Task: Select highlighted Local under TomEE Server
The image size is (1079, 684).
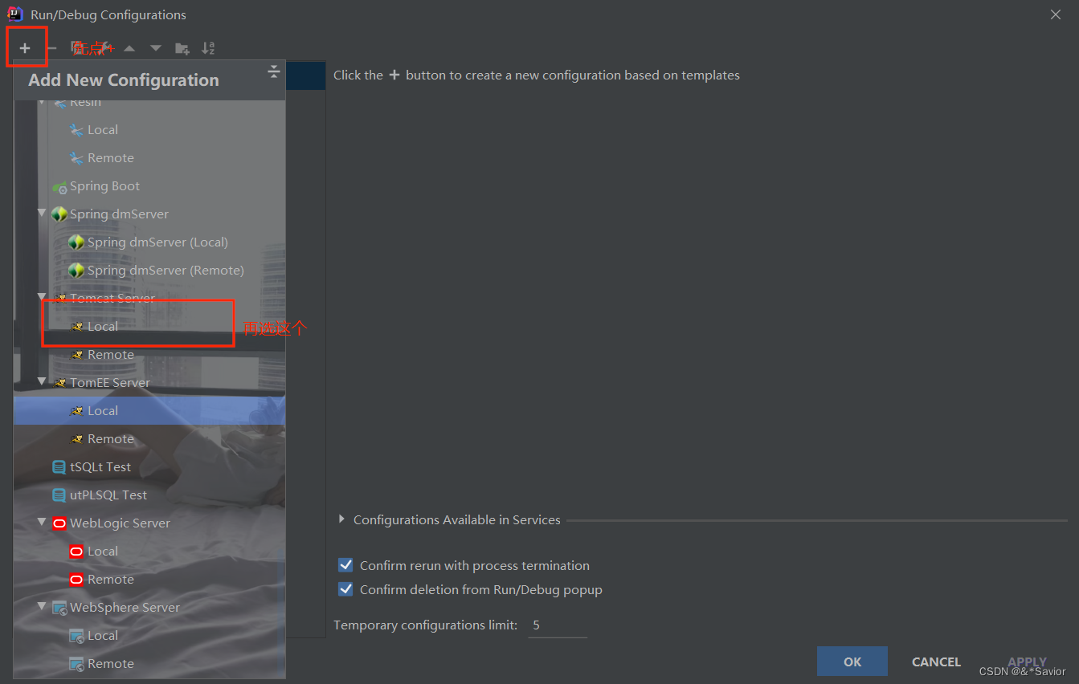Action: (x=149, y=411)
